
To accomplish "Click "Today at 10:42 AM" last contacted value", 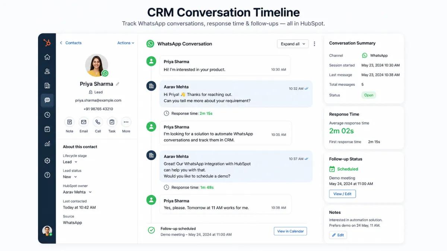I will click(x=79, y=207).
